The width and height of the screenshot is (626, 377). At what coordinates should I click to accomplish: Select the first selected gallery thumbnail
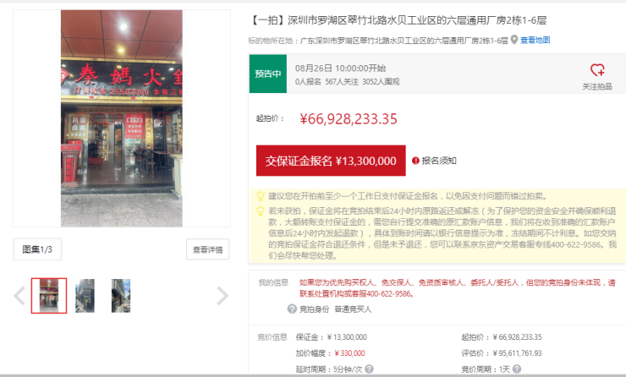click(x=49, y=296)
